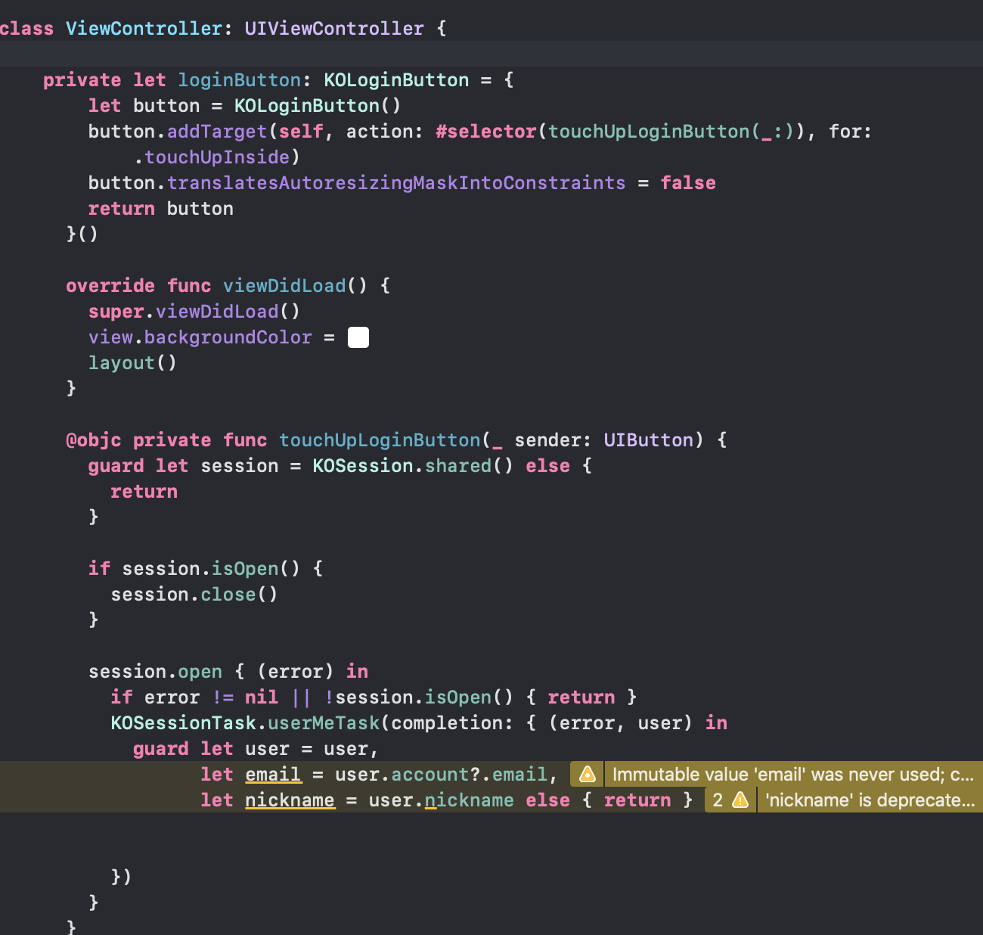Click 'addTarget' method call
This screenshot has width=983, height=935.
pos(217,132)
